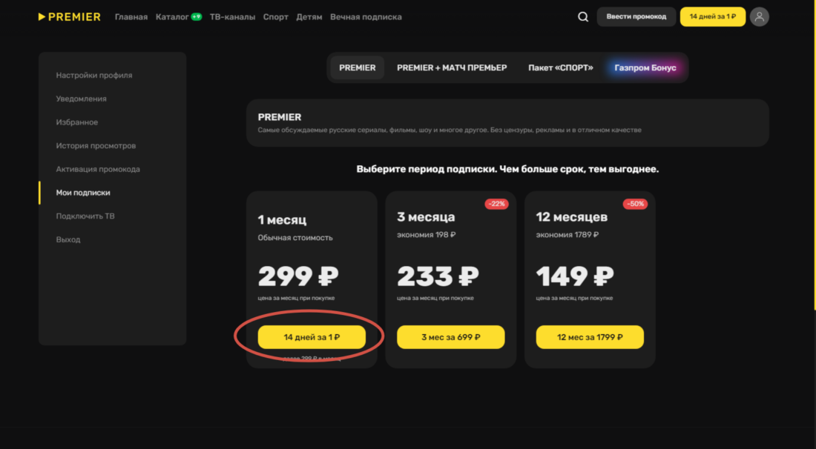Select the PREMIER subscription tab
The width and height of the screenshot is (816, 449).
[358, 67]
